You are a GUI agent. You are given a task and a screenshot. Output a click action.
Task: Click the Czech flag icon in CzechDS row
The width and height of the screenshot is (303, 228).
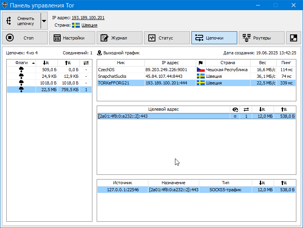[200, 70]
